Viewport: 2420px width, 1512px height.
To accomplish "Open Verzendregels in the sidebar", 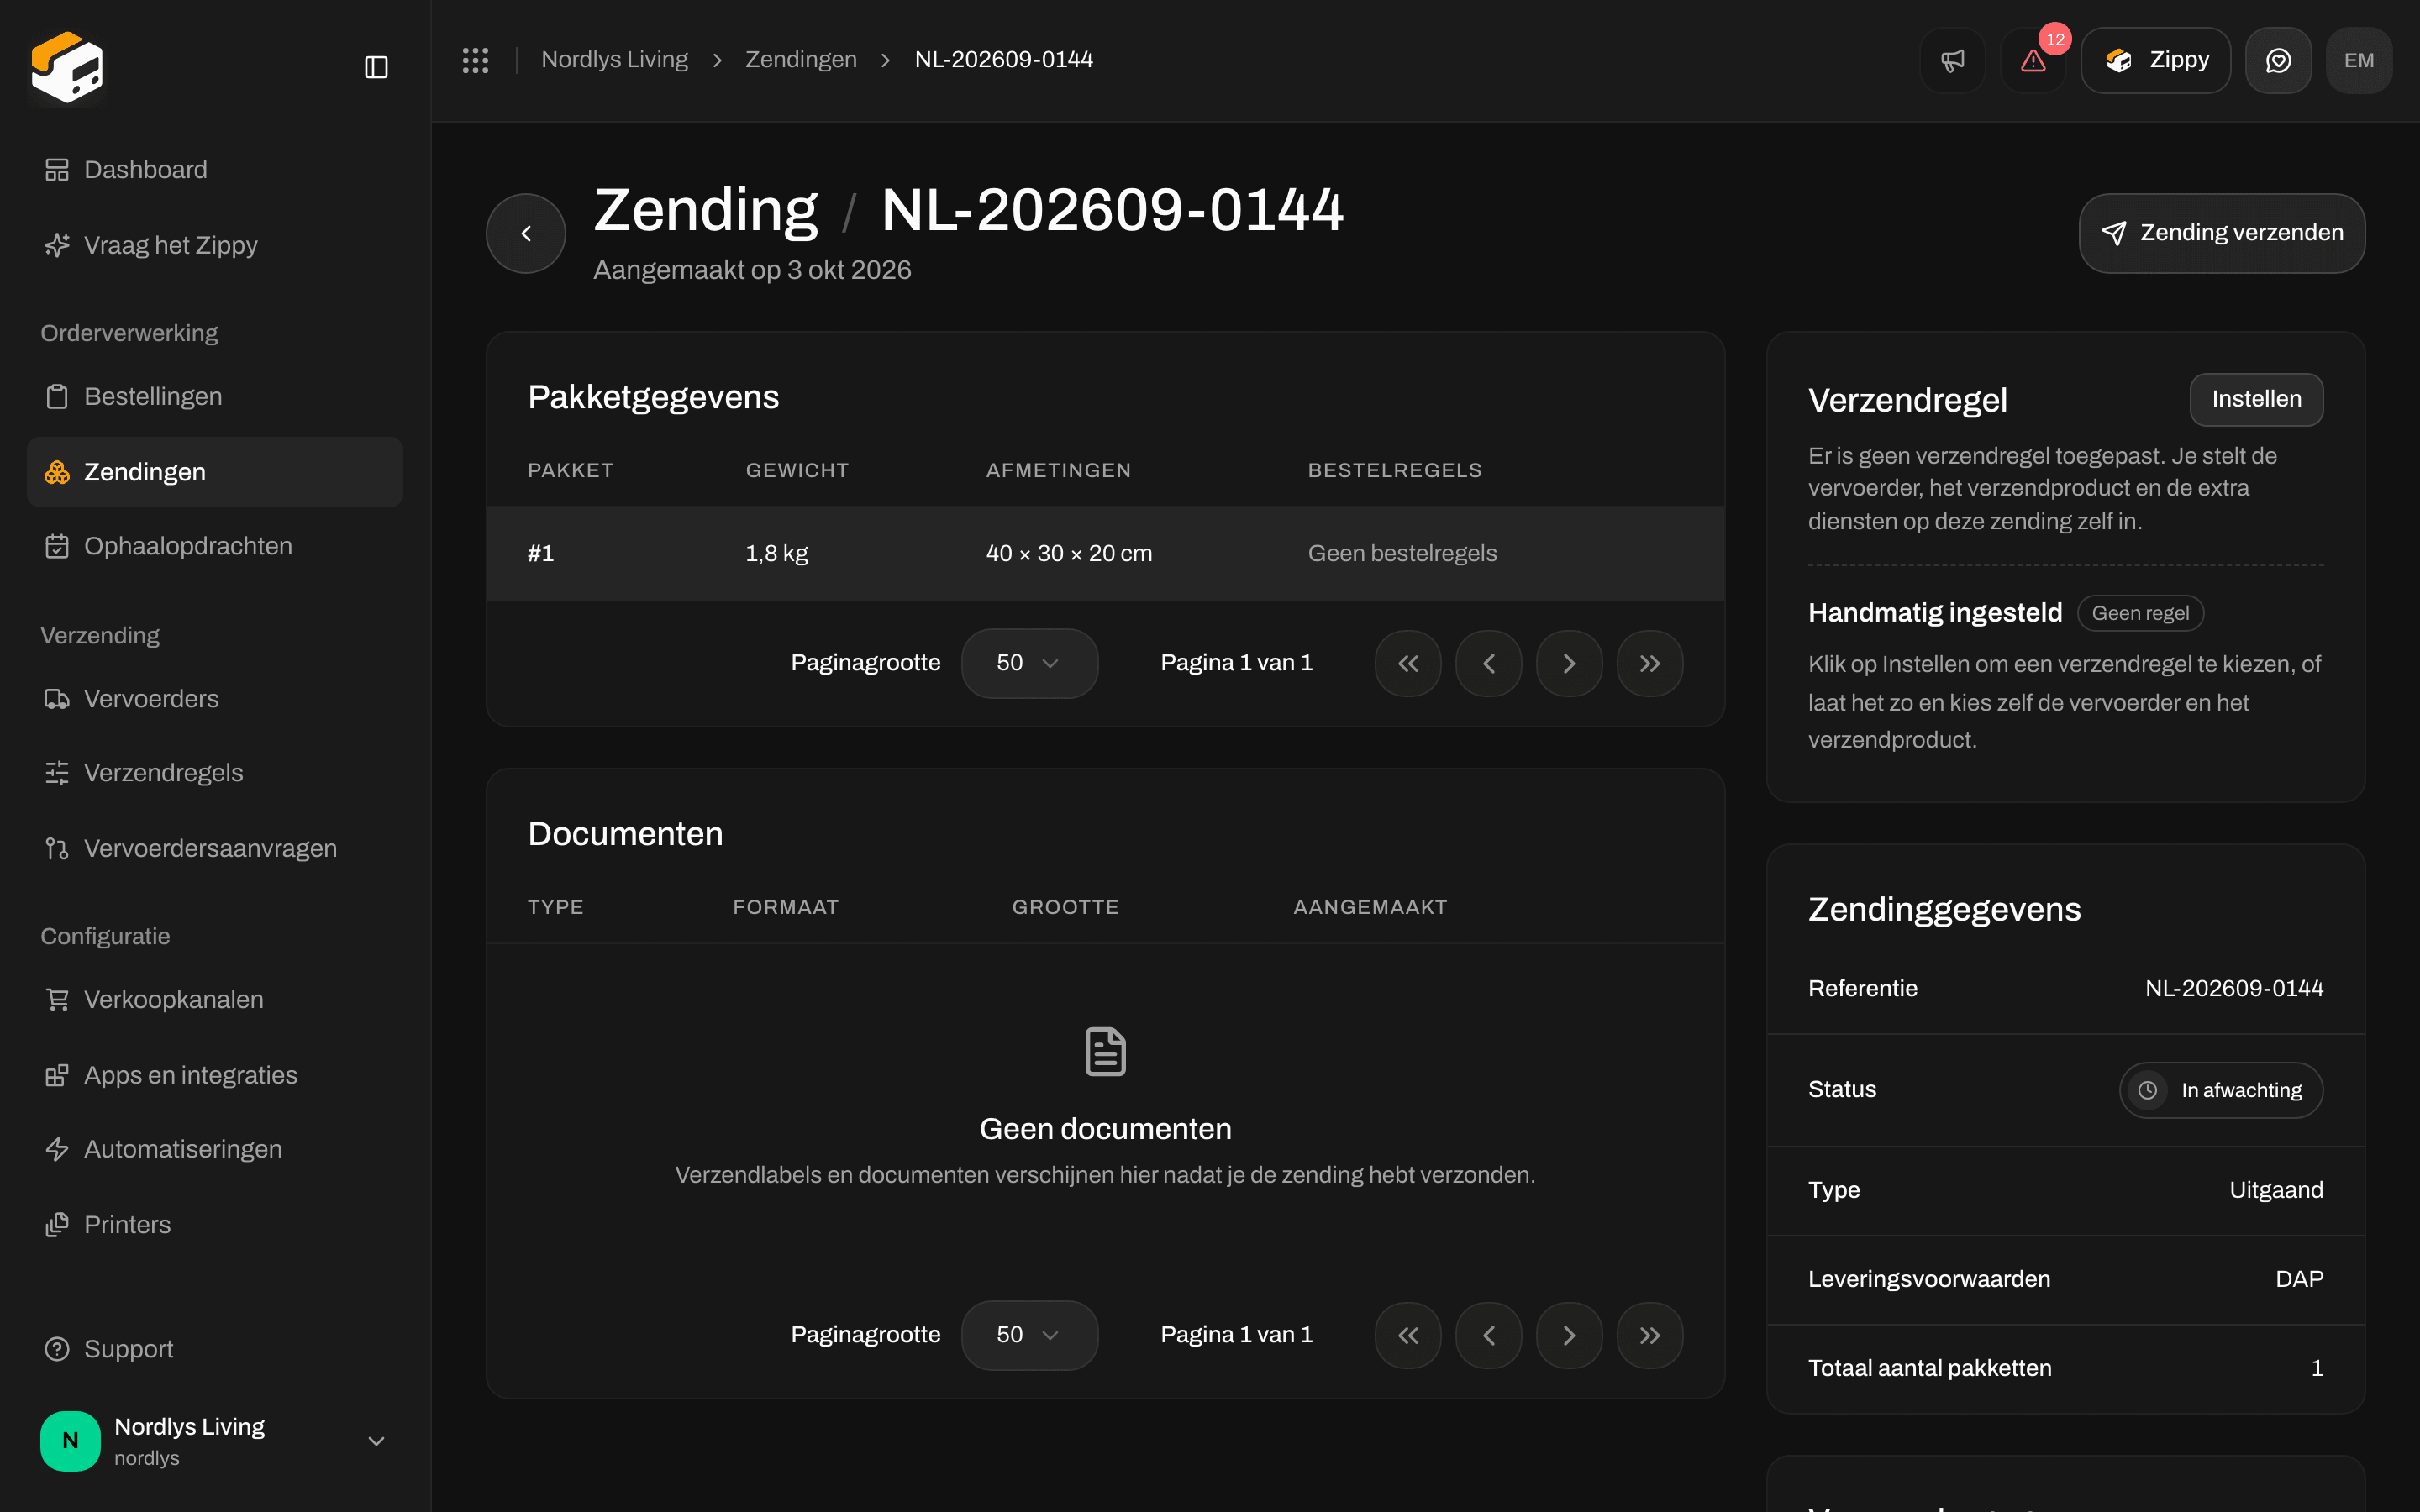I will pos(215,773).
